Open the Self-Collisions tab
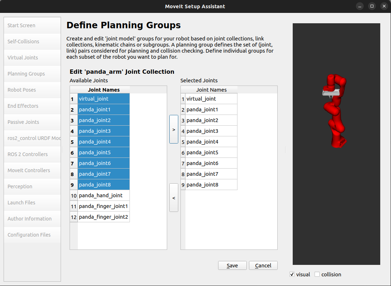This screenshot has height=286, width=391. (23, 42)
